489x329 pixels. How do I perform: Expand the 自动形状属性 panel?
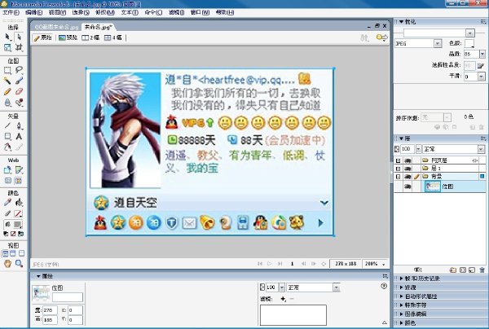pos(401,296)
